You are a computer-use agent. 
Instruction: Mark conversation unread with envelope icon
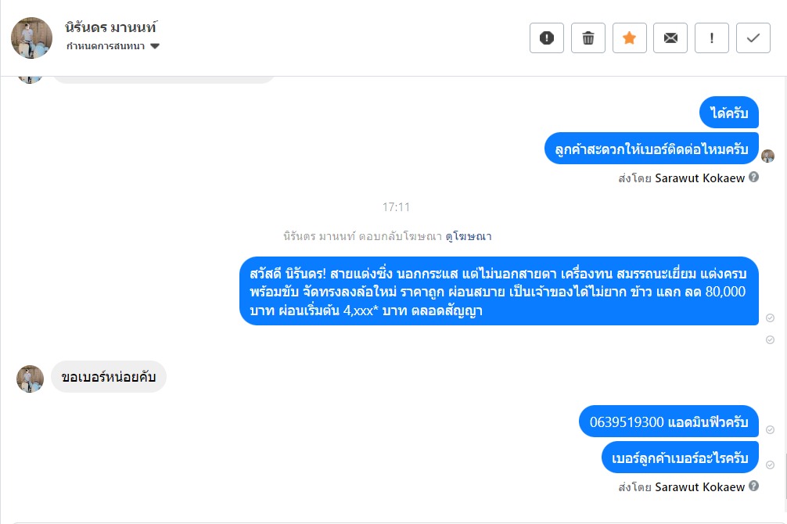[x=670, y=38]
